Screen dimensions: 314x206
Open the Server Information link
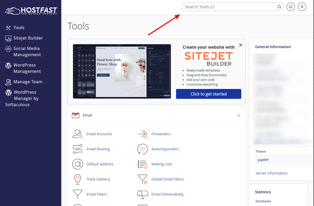[271, 173]
